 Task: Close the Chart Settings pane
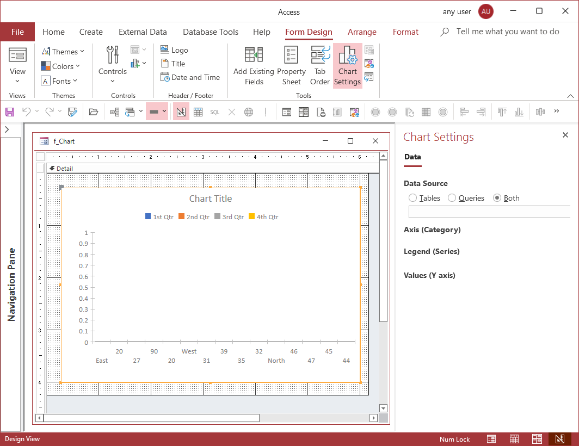click(565, 135)
